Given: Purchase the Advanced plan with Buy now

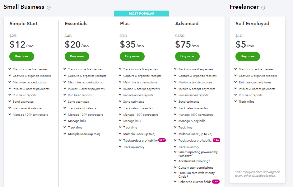Looking at the screenshot, I should pyautogui.click(x=187, y=56).
